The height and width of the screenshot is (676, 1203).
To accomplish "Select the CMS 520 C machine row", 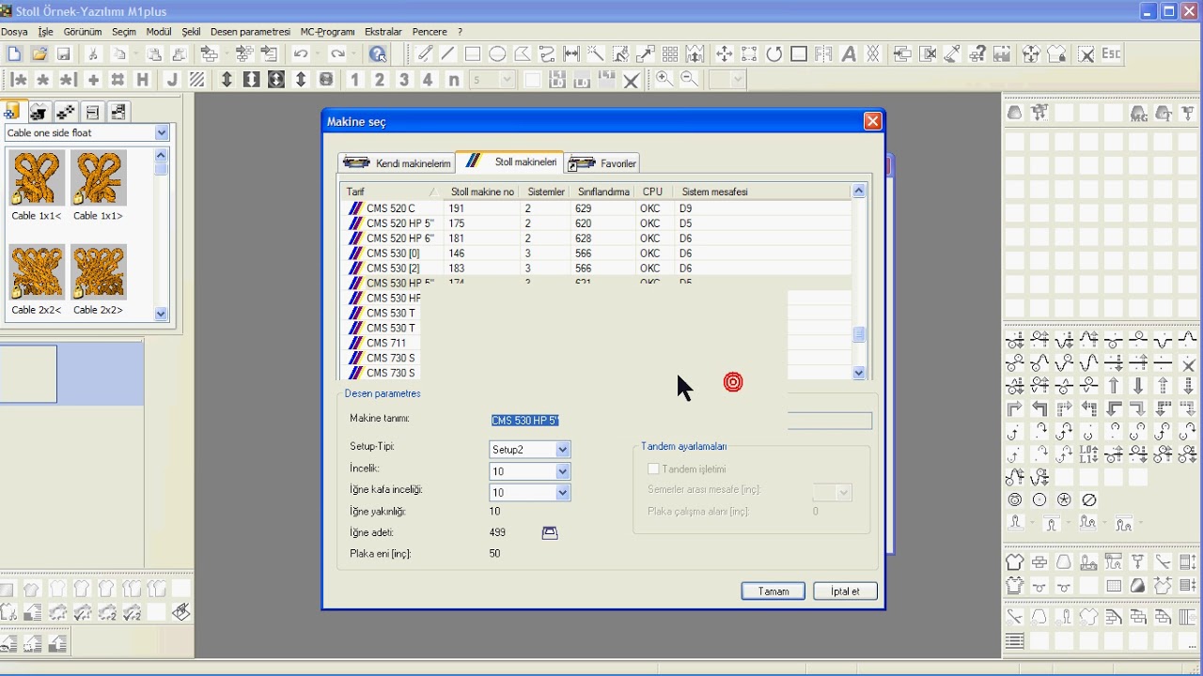I will point(597,208).
